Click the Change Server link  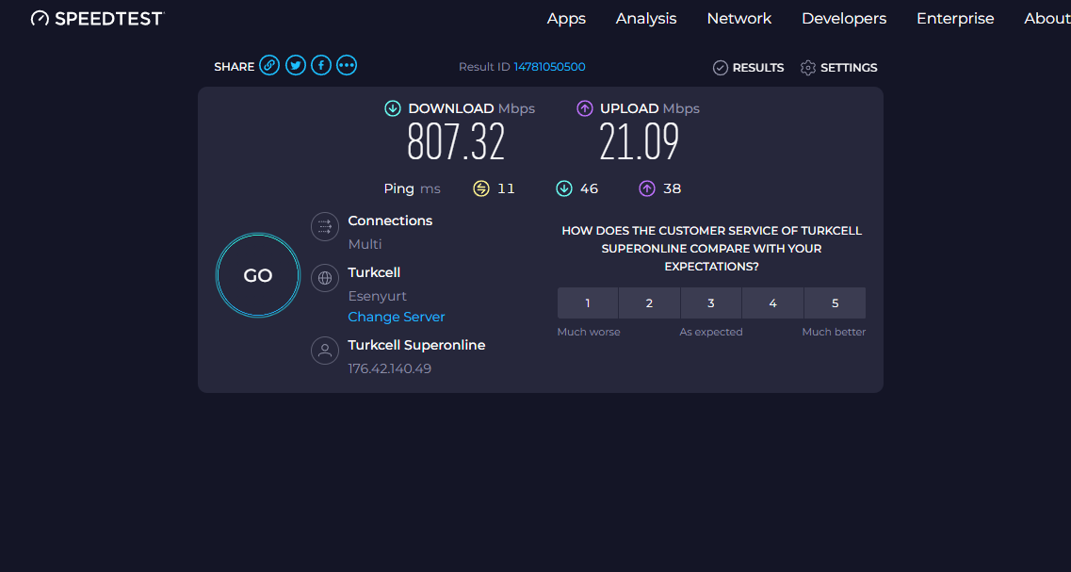(x=397, y=318)
